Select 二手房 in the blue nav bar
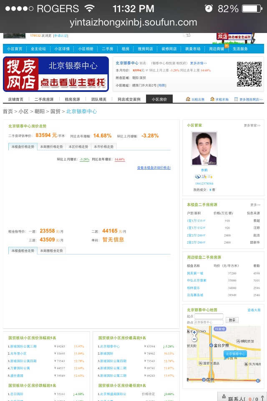The image size is (267, 401). click(108, 49)
